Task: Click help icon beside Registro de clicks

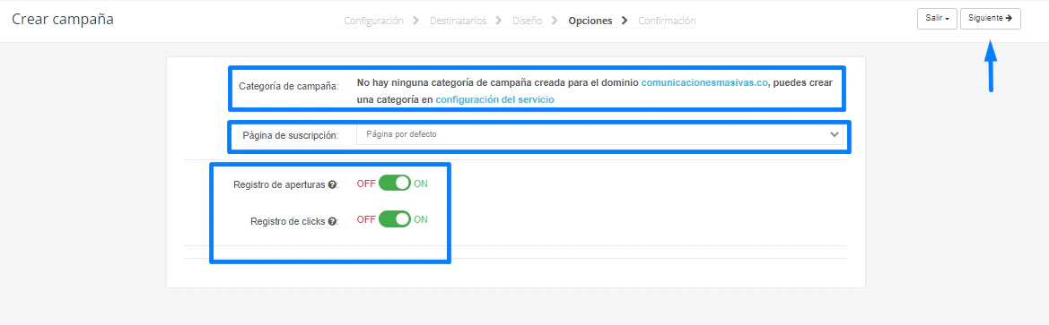Action: pyautogui.click(x=332, y=221)
